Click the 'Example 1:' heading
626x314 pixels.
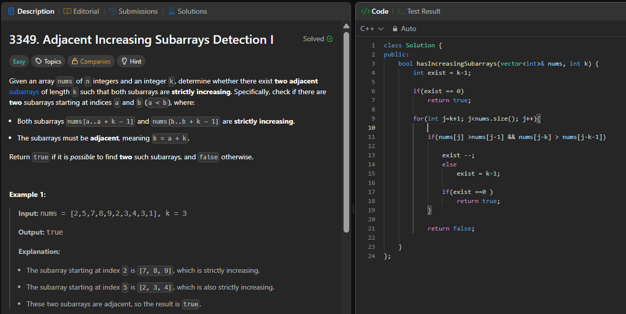28,194
